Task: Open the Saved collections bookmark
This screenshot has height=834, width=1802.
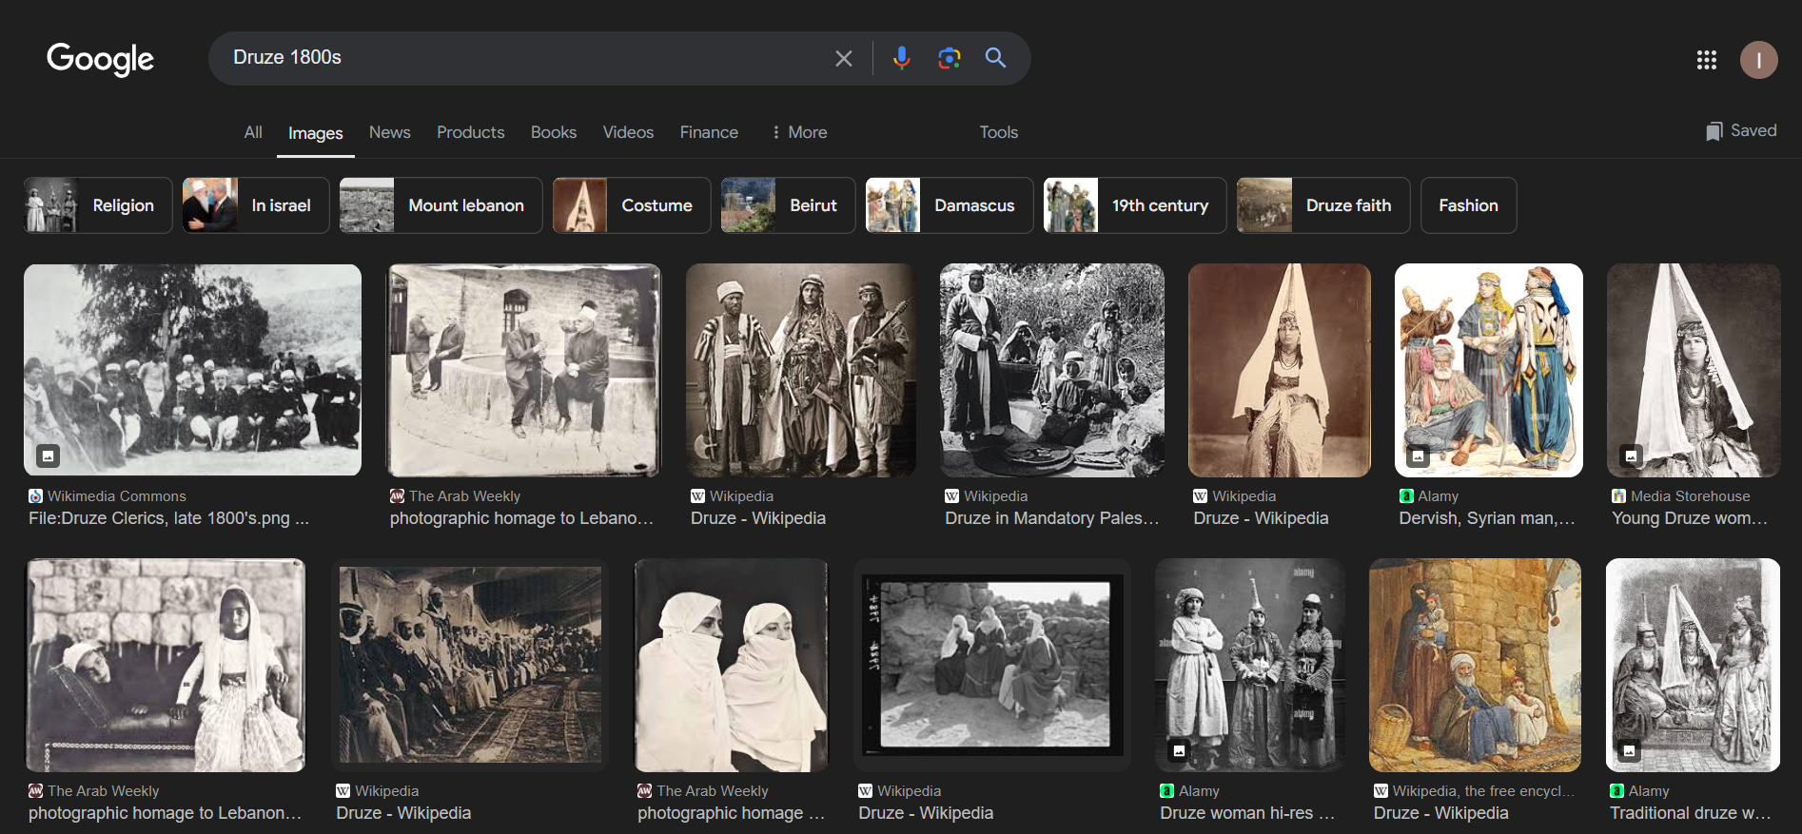Action: [x=1741, y=131]
